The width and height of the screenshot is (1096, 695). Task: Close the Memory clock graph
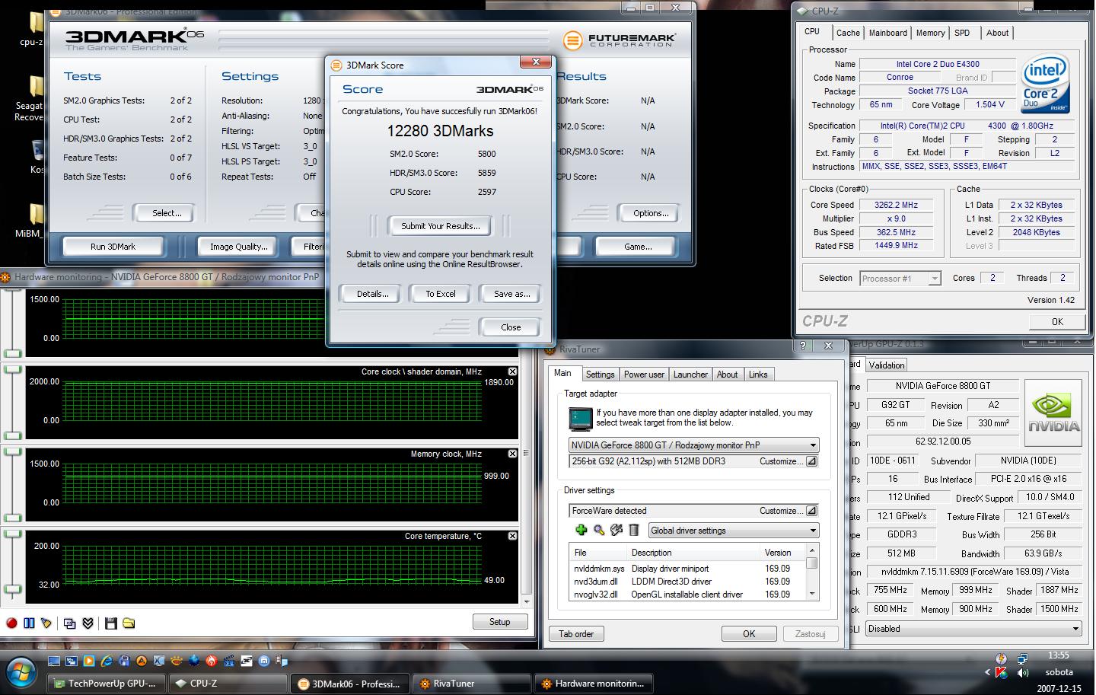[512, 454]
